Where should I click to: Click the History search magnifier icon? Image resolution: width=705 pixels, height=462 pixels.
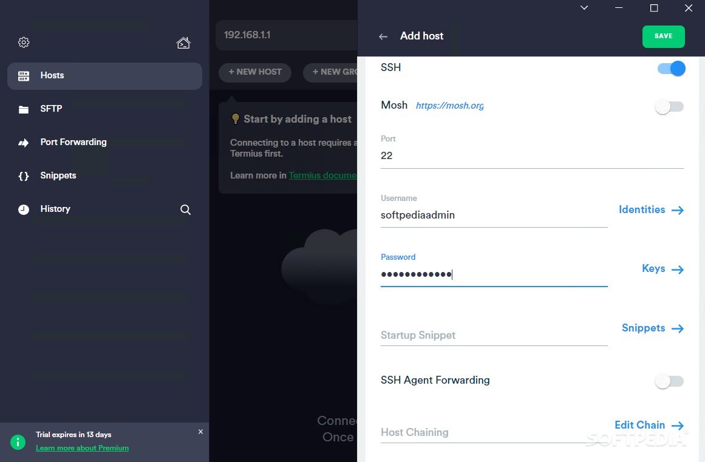tap(185, 209)
